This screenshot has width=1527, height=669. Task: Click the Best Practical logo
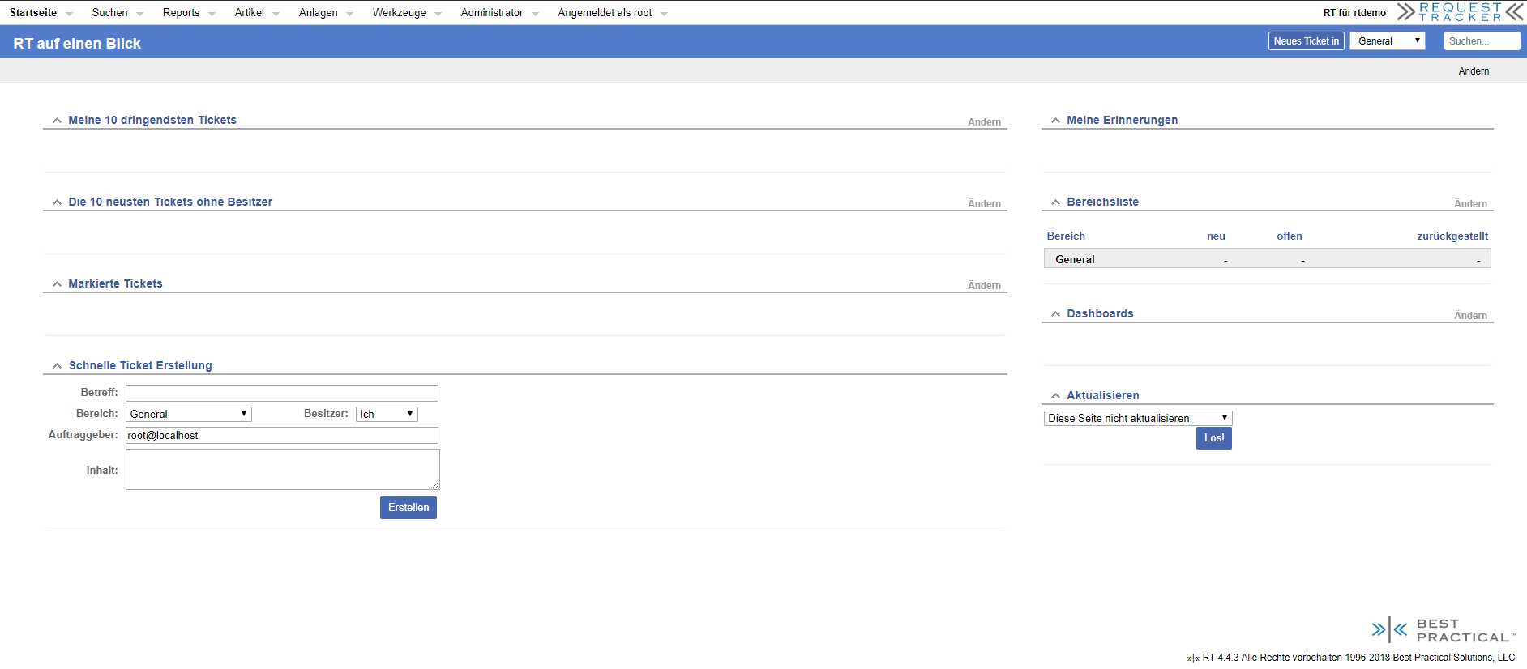(x=1443, y=630)
